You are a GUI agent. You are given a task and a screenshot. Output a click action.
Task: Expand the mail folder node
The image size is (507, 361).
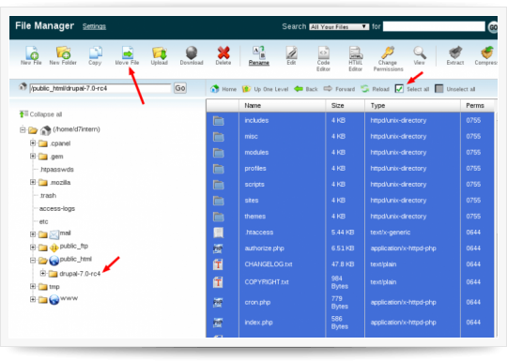point(33,234)
